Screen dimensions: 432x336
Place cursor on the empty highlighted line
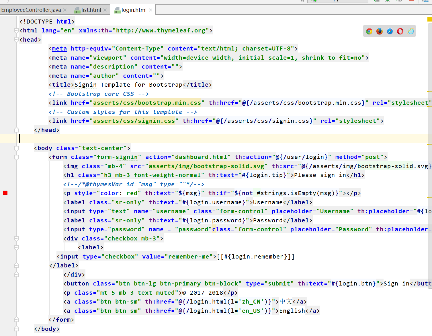[224, 139]
